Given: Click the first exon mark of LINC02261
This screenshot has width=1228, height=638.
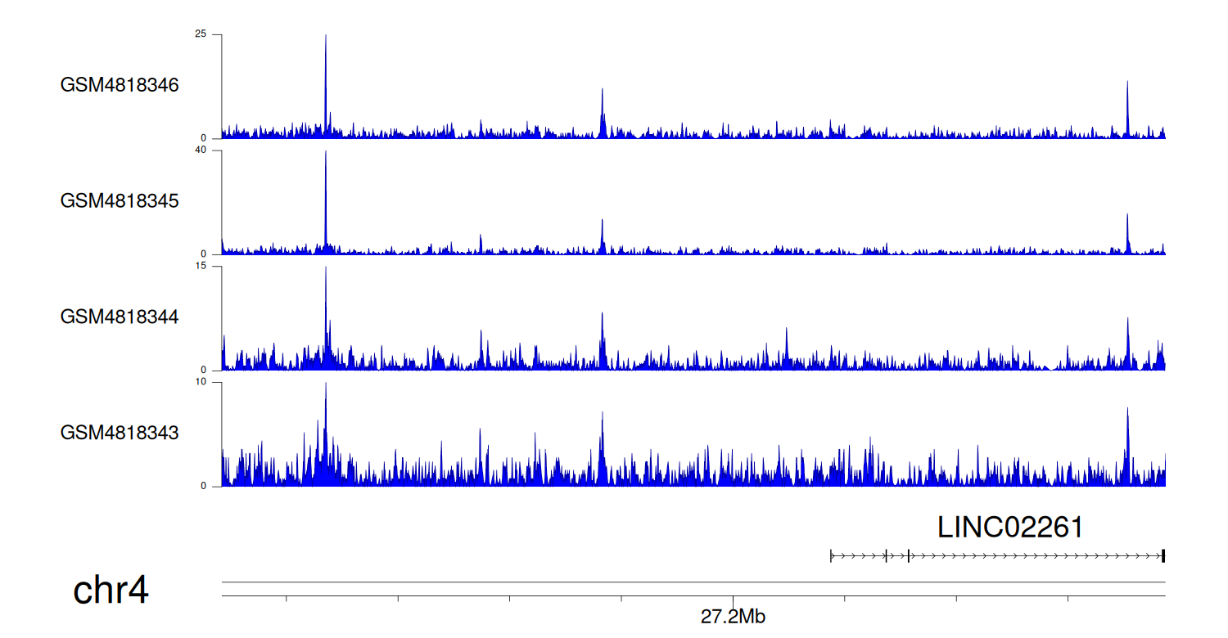Looking at the screenshot, I should 831,556.
